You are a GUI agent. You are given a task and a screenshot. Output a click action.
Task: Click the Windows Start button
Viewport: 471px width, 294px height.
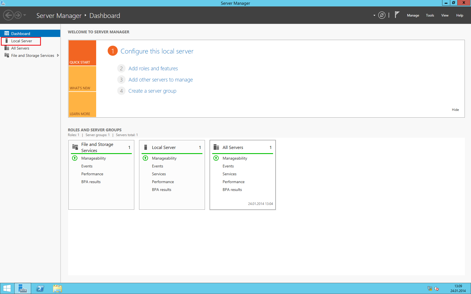pos(7,288)
